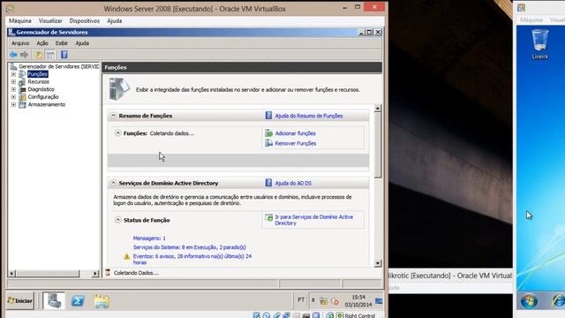Viewport: 565px width, 318px height.
Task: Click the Coletando Dados... status bar text
Action: click(136, 273)
